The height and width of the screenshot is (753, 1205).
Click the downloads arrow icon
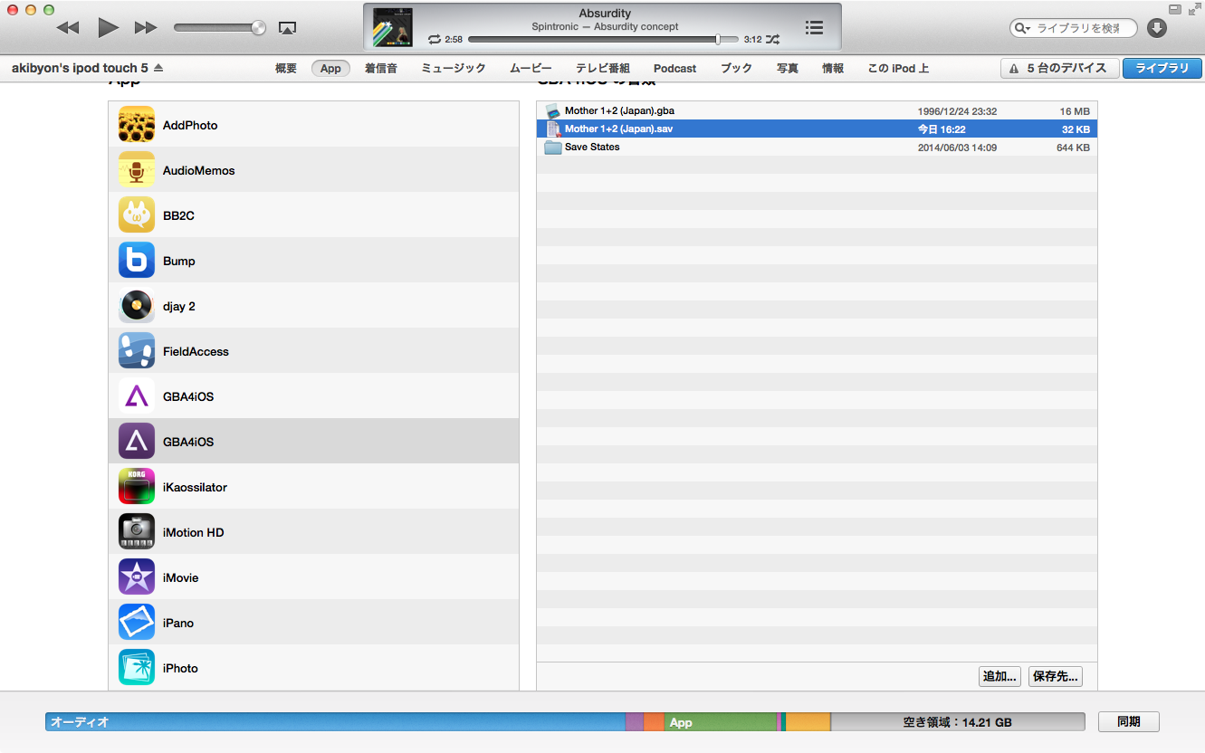pos(1156,28)
